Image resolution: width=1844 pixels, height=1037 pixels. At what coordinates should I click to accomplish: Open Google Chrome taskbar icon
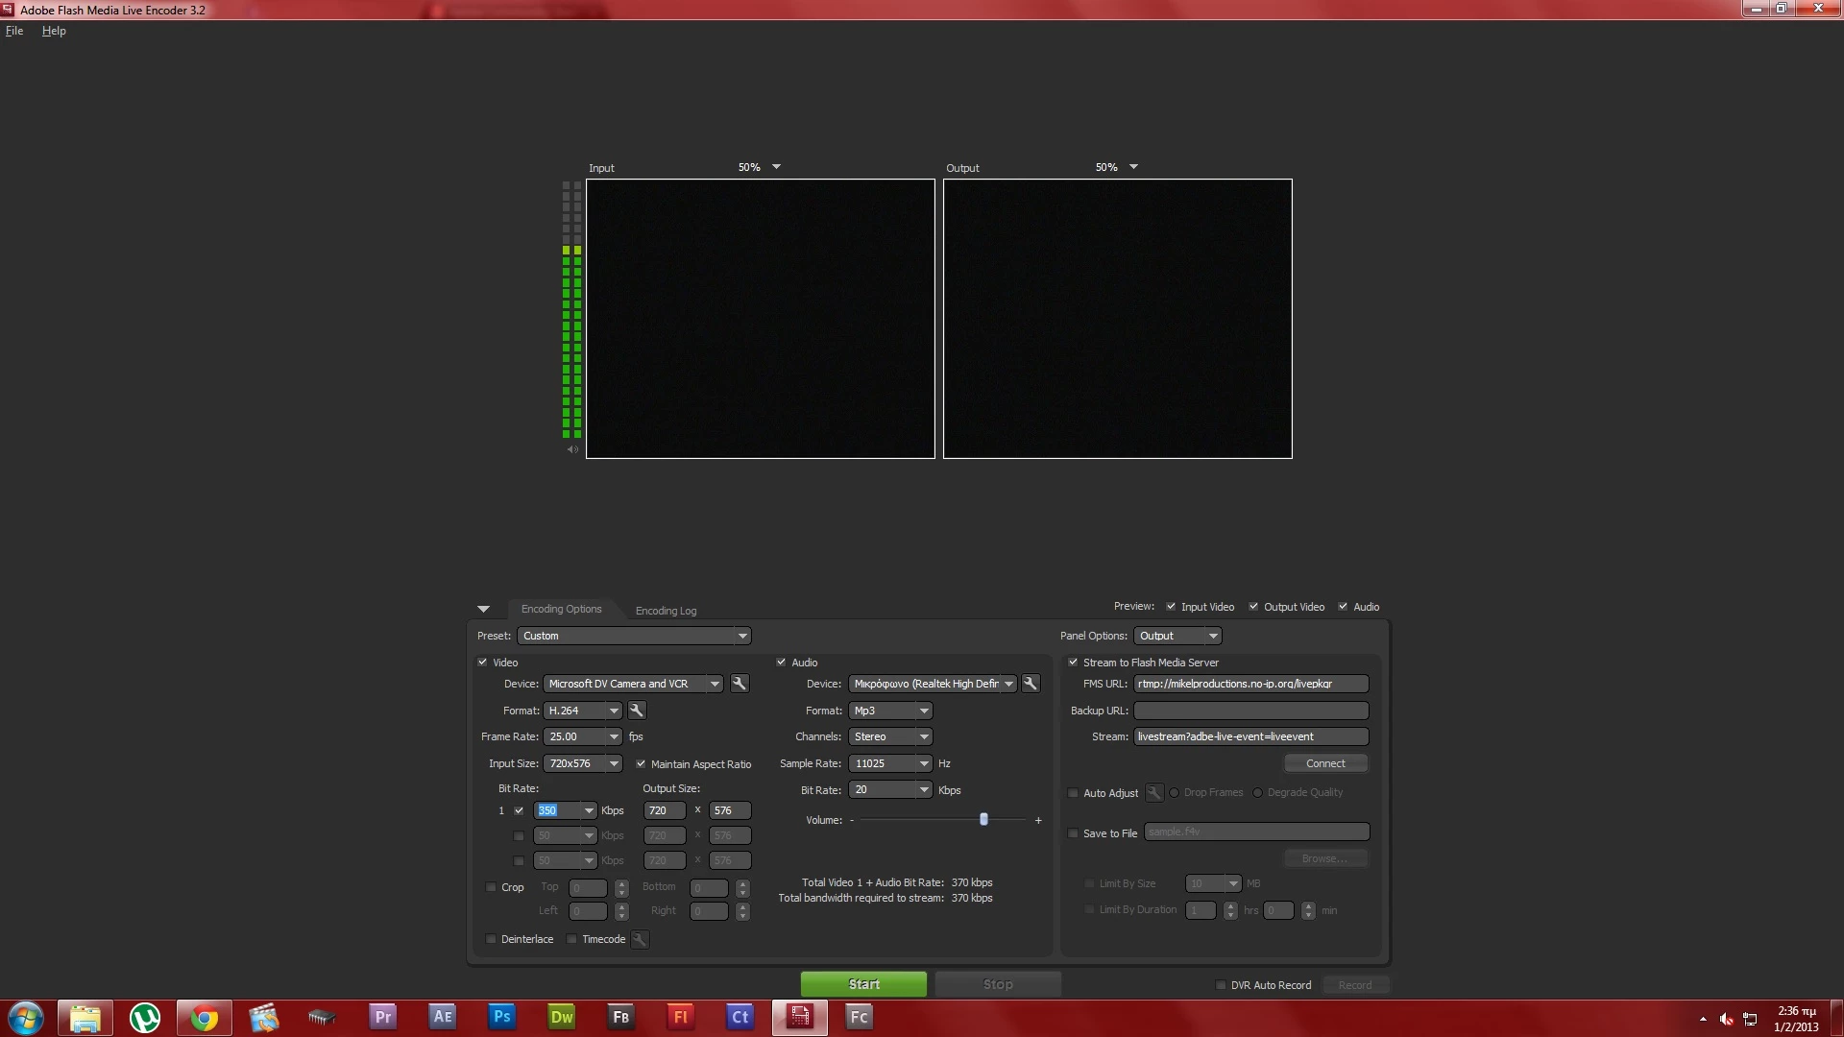[205, 1017]
